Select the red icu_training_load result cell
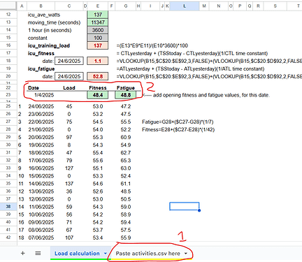 click(98, 45)
